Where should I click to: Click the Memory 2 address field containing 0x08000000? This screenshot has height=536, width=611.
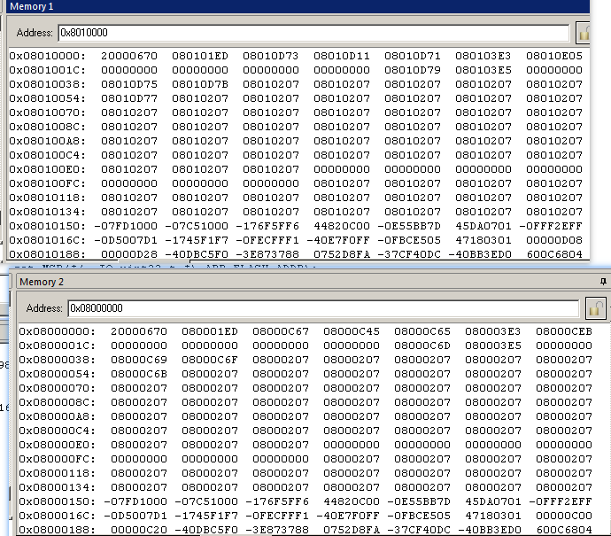tap(323, 308)
